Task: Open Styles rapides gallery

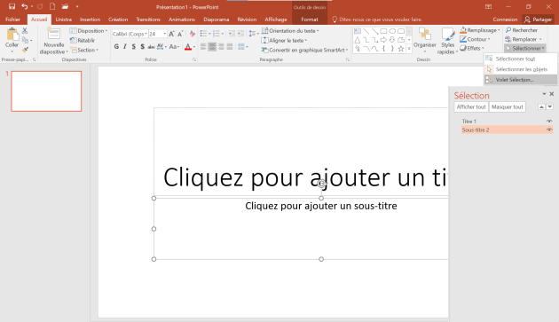Action: pos(447,41)
